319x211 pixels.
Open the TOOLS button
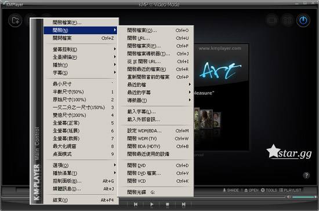269,190
